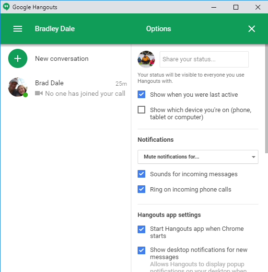The image size is (268, 272).
Task: Click the Brad Dale contact name
Action: (49, 83)
